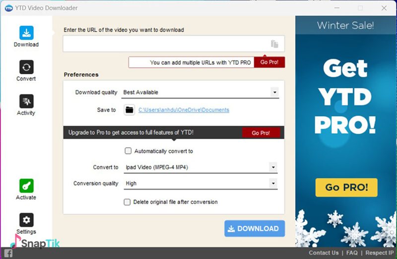Click the green Activate key icon
Viewport: 397px width, 259px height.
[x=26, y=186]
